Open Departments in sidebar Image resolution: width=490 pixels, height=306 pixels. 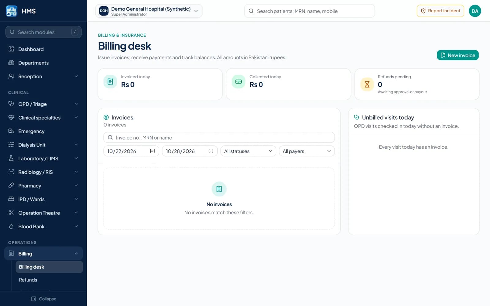(43, 63)
